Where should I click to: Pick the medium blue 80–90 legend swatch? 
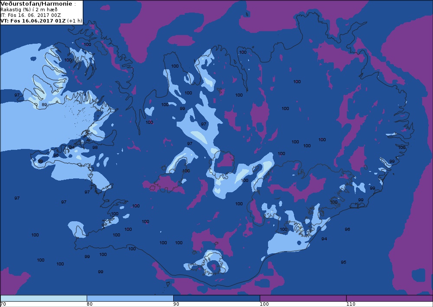click(x=130, y=298)
